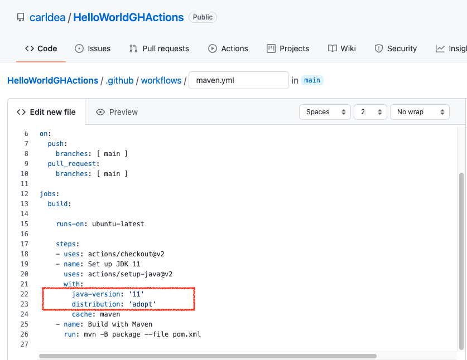Click the 'pull_request:' line
Viewport: 467px width, 360px height.
74,164
